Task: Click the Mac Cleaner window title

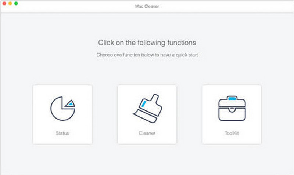Action: [147, 6]
